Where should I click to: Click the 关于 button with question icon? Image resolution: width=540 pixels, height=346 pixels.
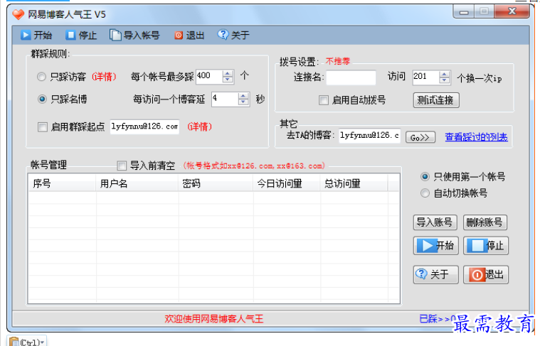[x=435, y=274]
